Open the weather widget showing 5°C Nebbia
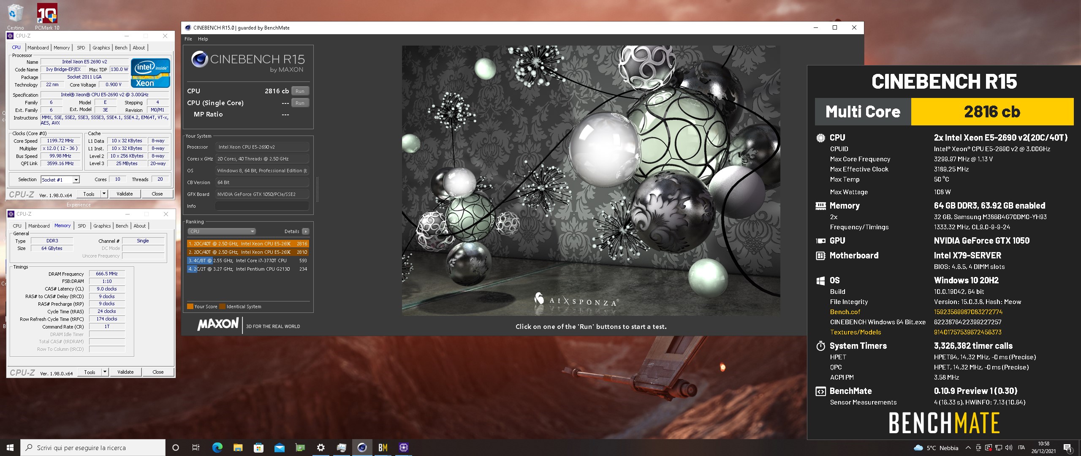The height and width of the screenshot is (456, 1081). coord(936,448)
